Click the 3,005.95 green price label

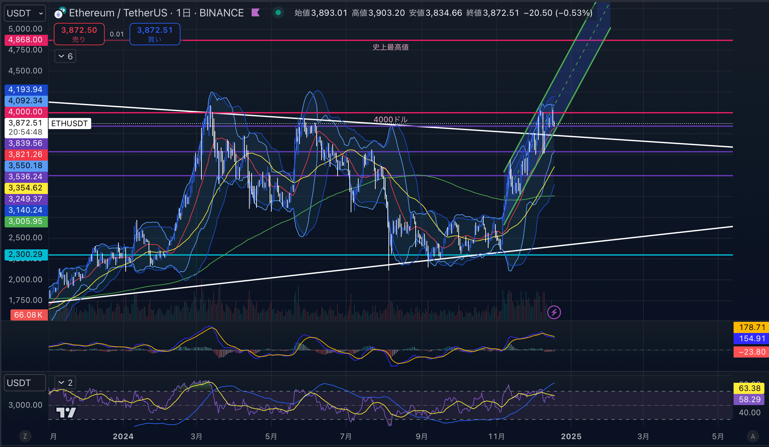tap(26, 221)
